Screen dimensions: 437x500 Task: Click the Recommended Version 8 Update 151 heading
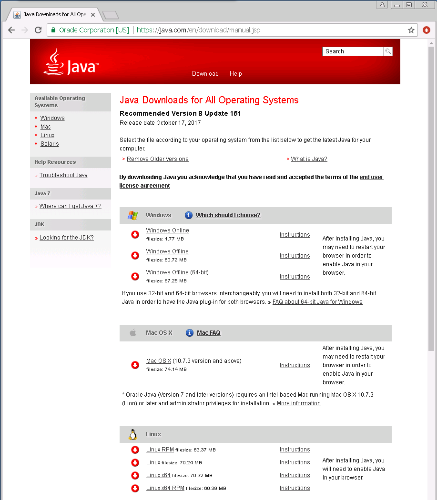(x=180, y=113)
